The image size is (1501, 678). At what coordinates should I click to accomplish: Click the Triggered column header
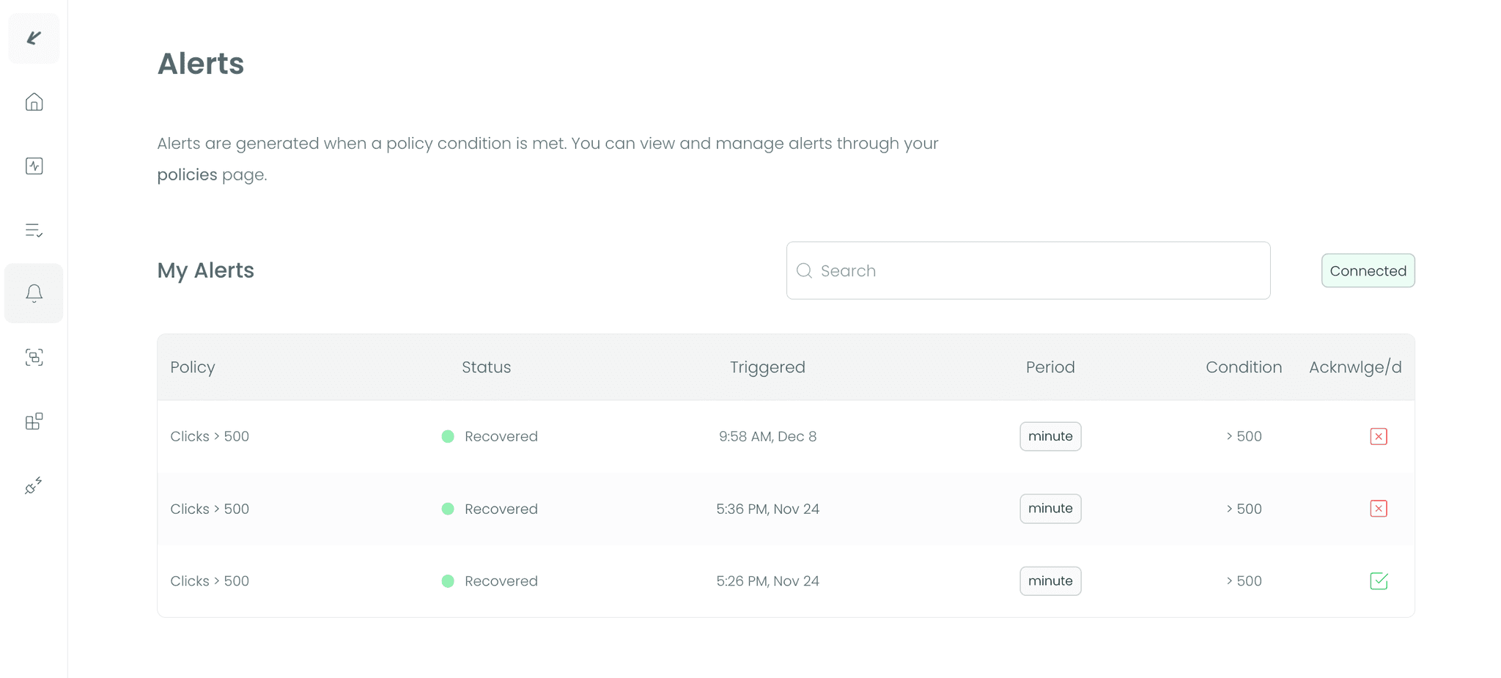tap(767, 367)
